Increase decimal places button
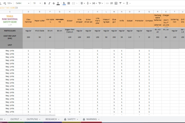This screenshot has width=185, height=123. [4, 3]
